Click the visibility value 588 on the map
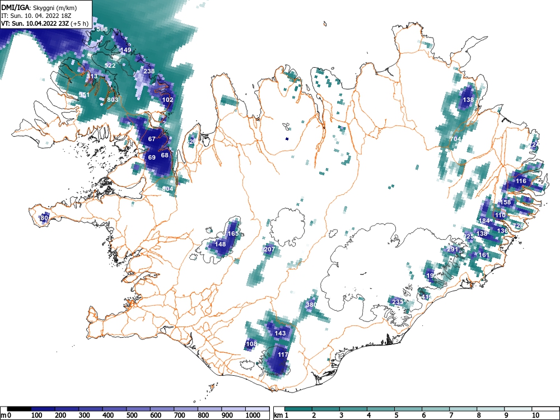The width and height of the screenshot is (560, 420). pyautogui.click(x=102, y=29)
